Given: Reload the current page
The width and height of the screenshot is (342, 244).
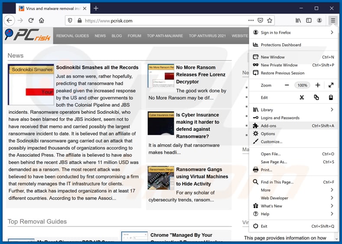Looking at the screenshot, I should click(x=31, y=20).
